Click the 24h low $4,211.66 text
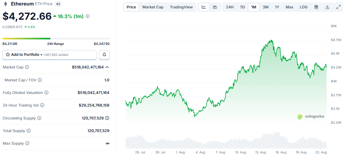343x155 pixels. 10,44
